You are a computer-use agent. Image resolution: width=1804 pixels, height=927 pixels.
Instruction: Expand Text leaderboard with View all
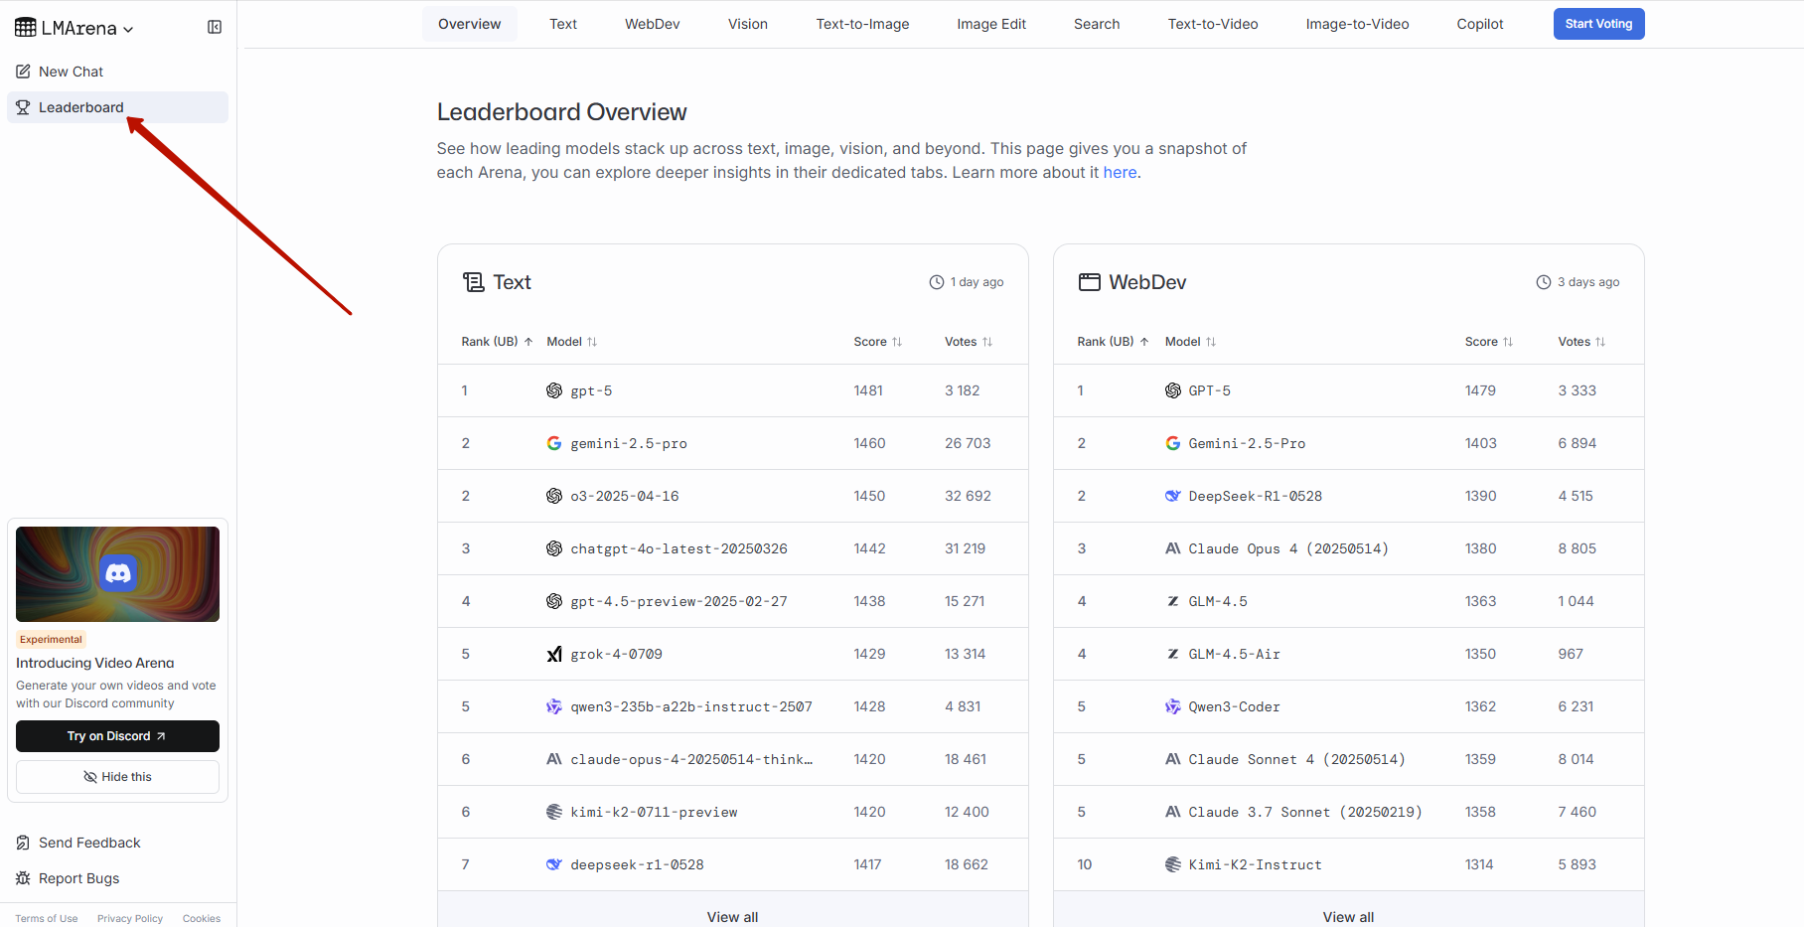(732, 916)
